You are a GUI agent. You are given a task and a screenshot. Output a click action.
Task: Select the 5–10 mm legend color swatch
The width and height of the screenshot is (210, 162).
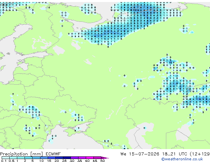(36, 158)
